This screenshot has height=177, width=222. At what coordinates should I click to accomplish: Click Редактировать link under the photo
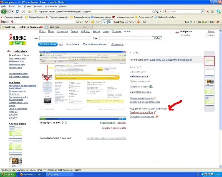point(108,123)
